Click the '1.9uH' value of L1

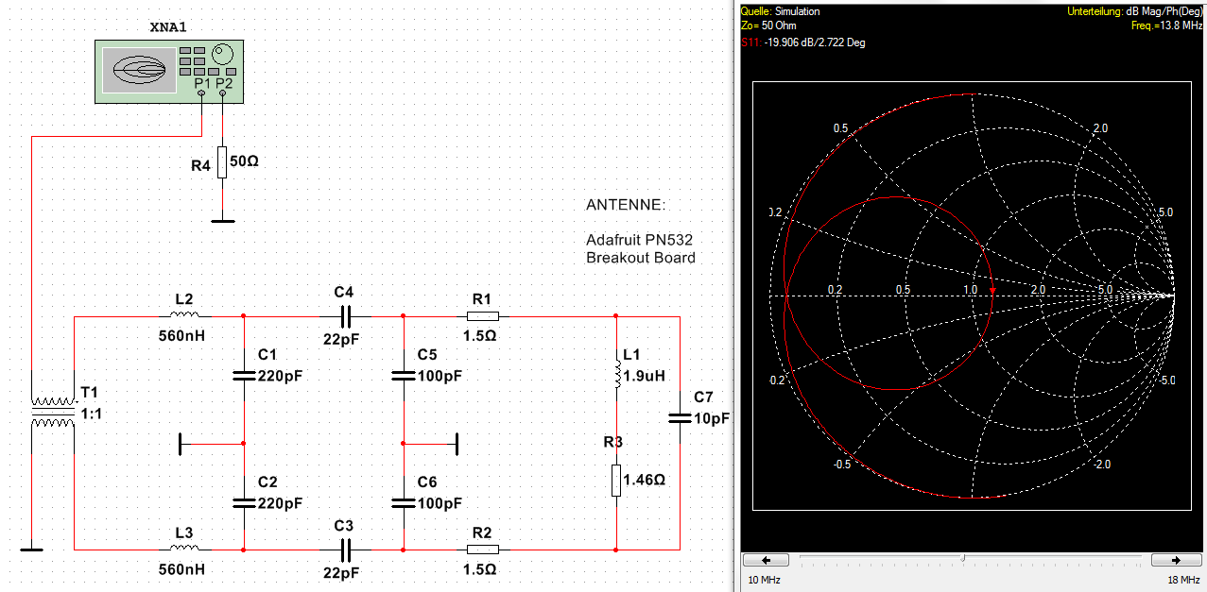[644, 375]
